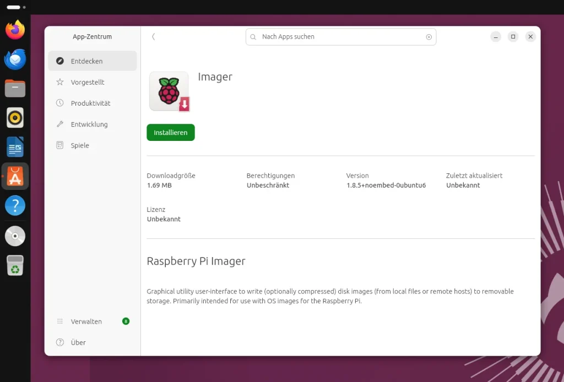This screenshot has width=564, height=382.
Task: Click the Installieren button
Action: point(171,132)
